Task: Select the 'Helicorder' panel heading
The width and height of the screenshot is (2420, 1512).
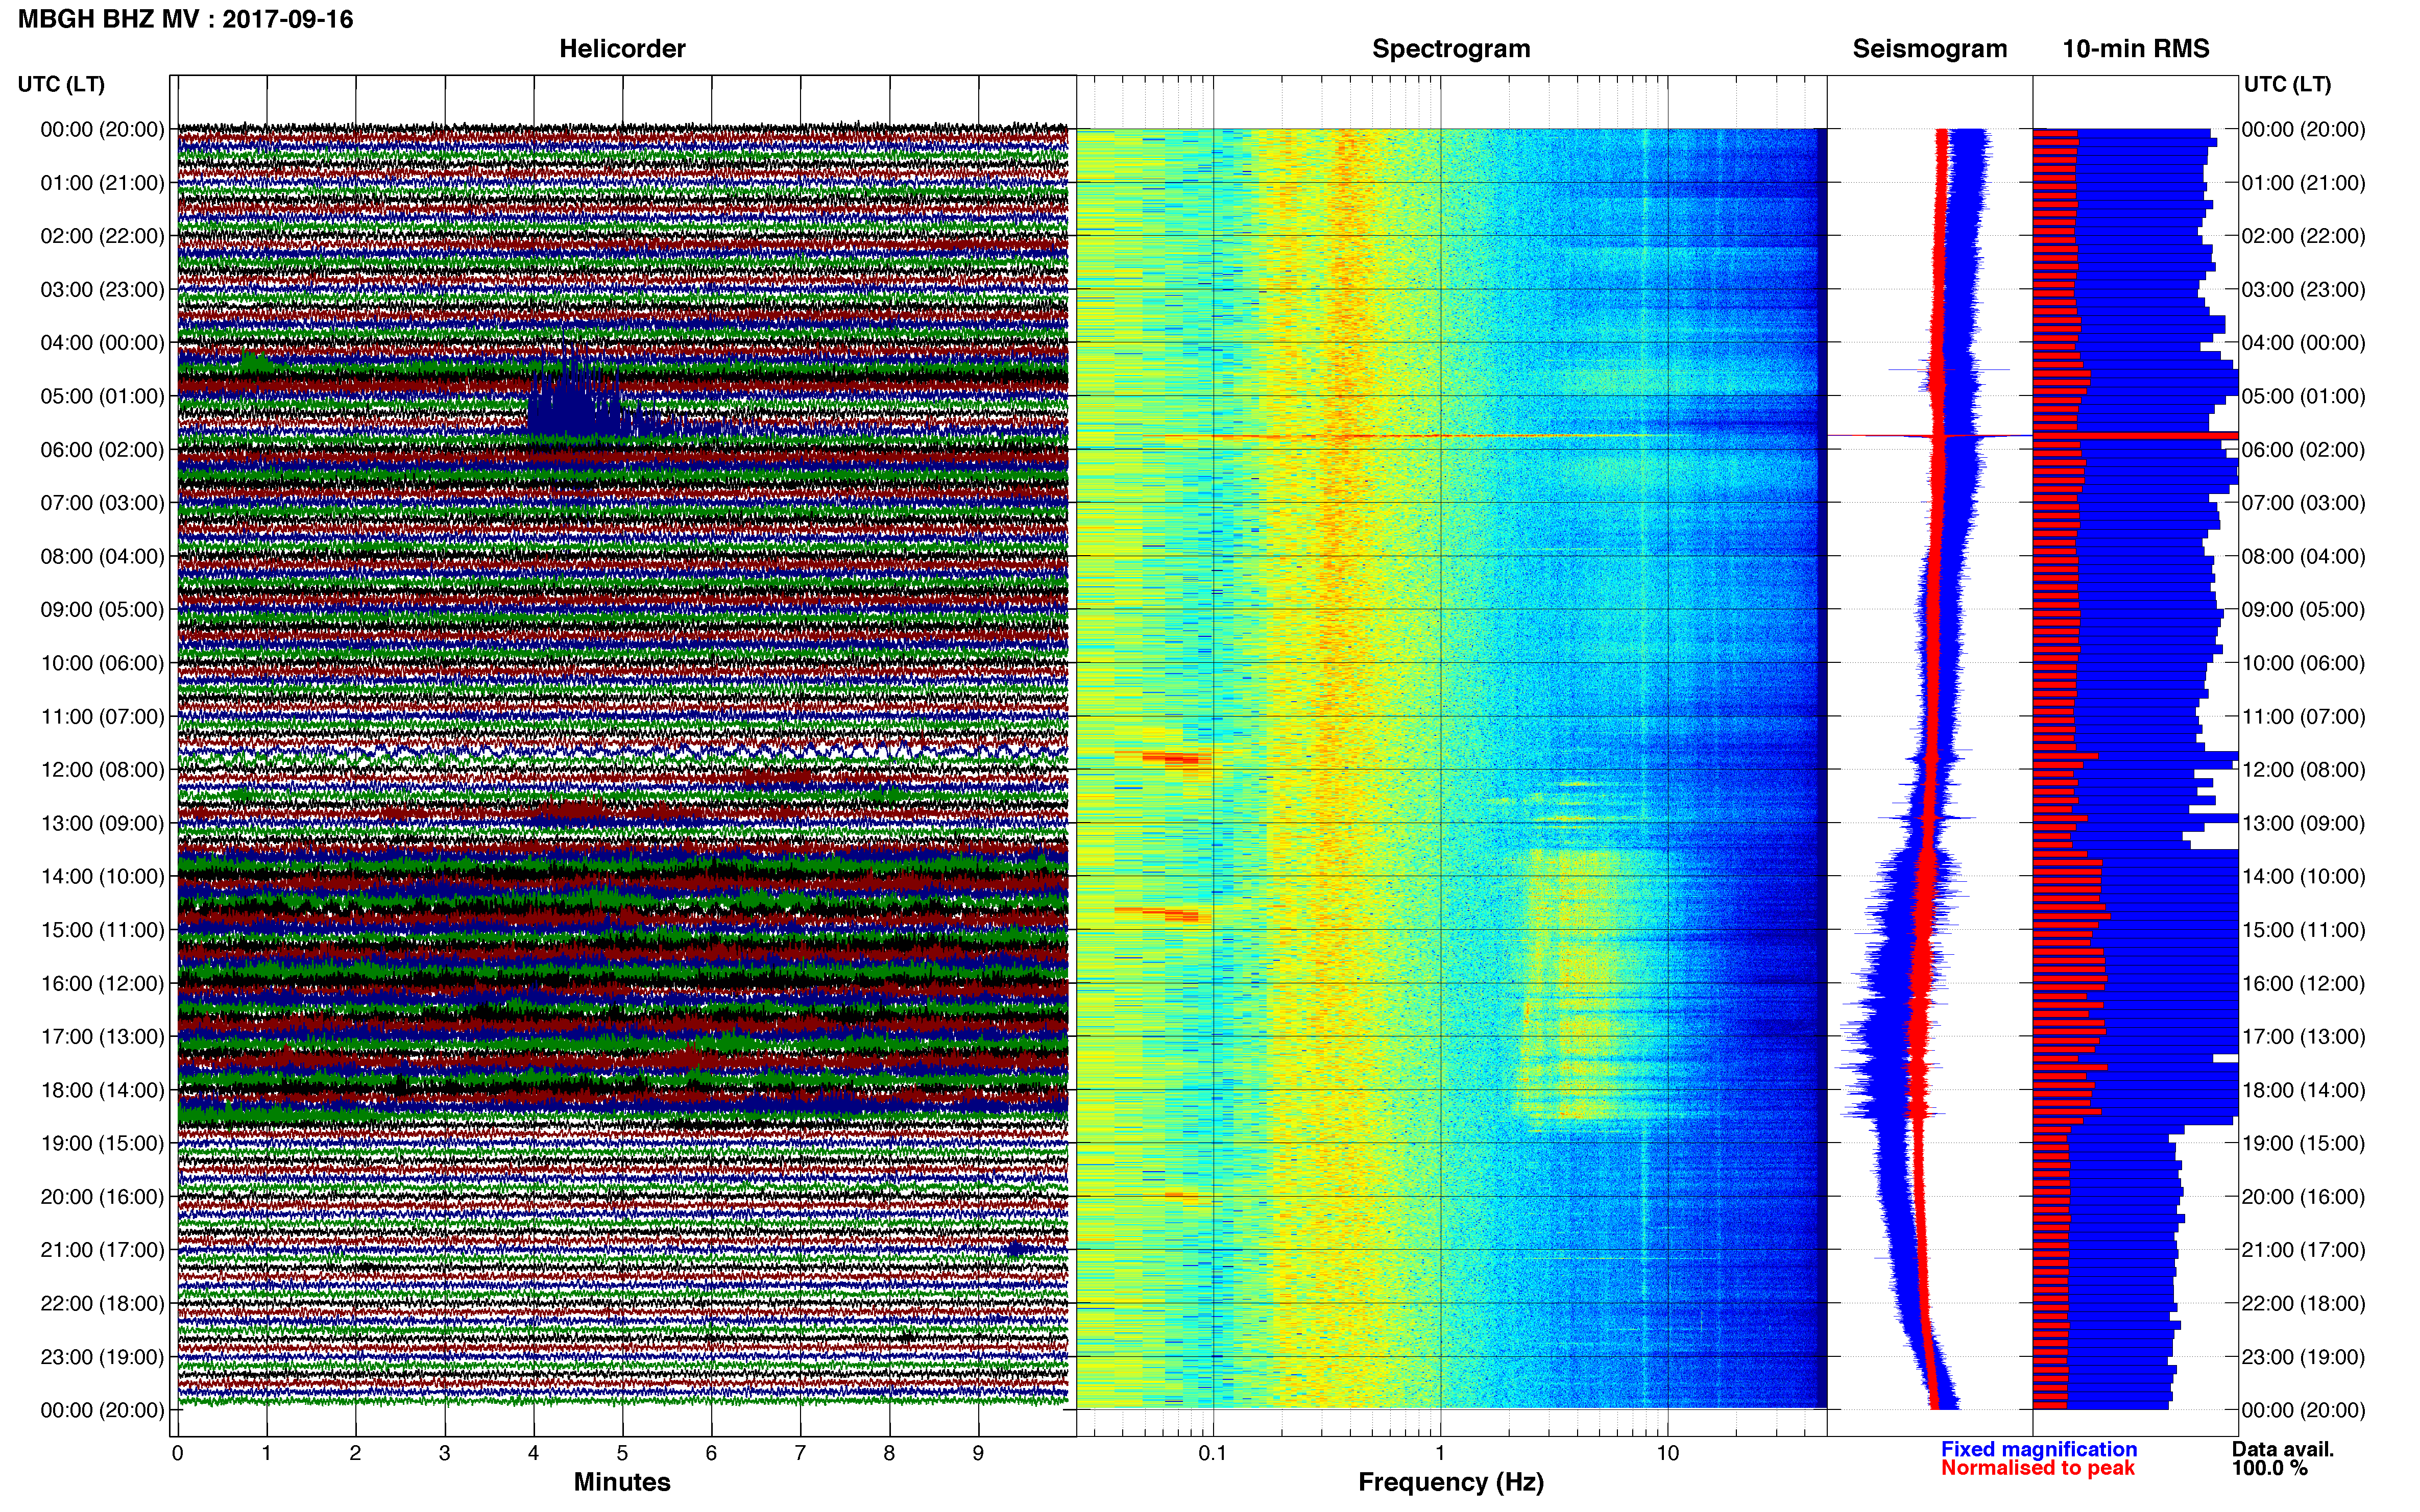Action: 622,49
